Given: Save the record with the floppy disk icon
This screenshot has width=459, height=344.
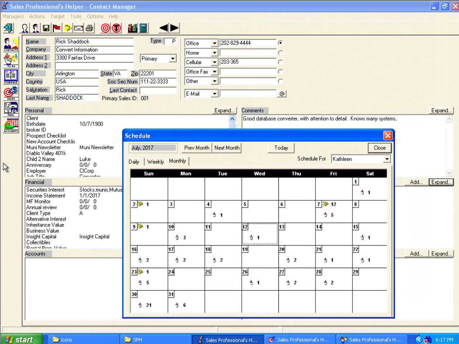Looking at the screenshot, I should (46, 28).
